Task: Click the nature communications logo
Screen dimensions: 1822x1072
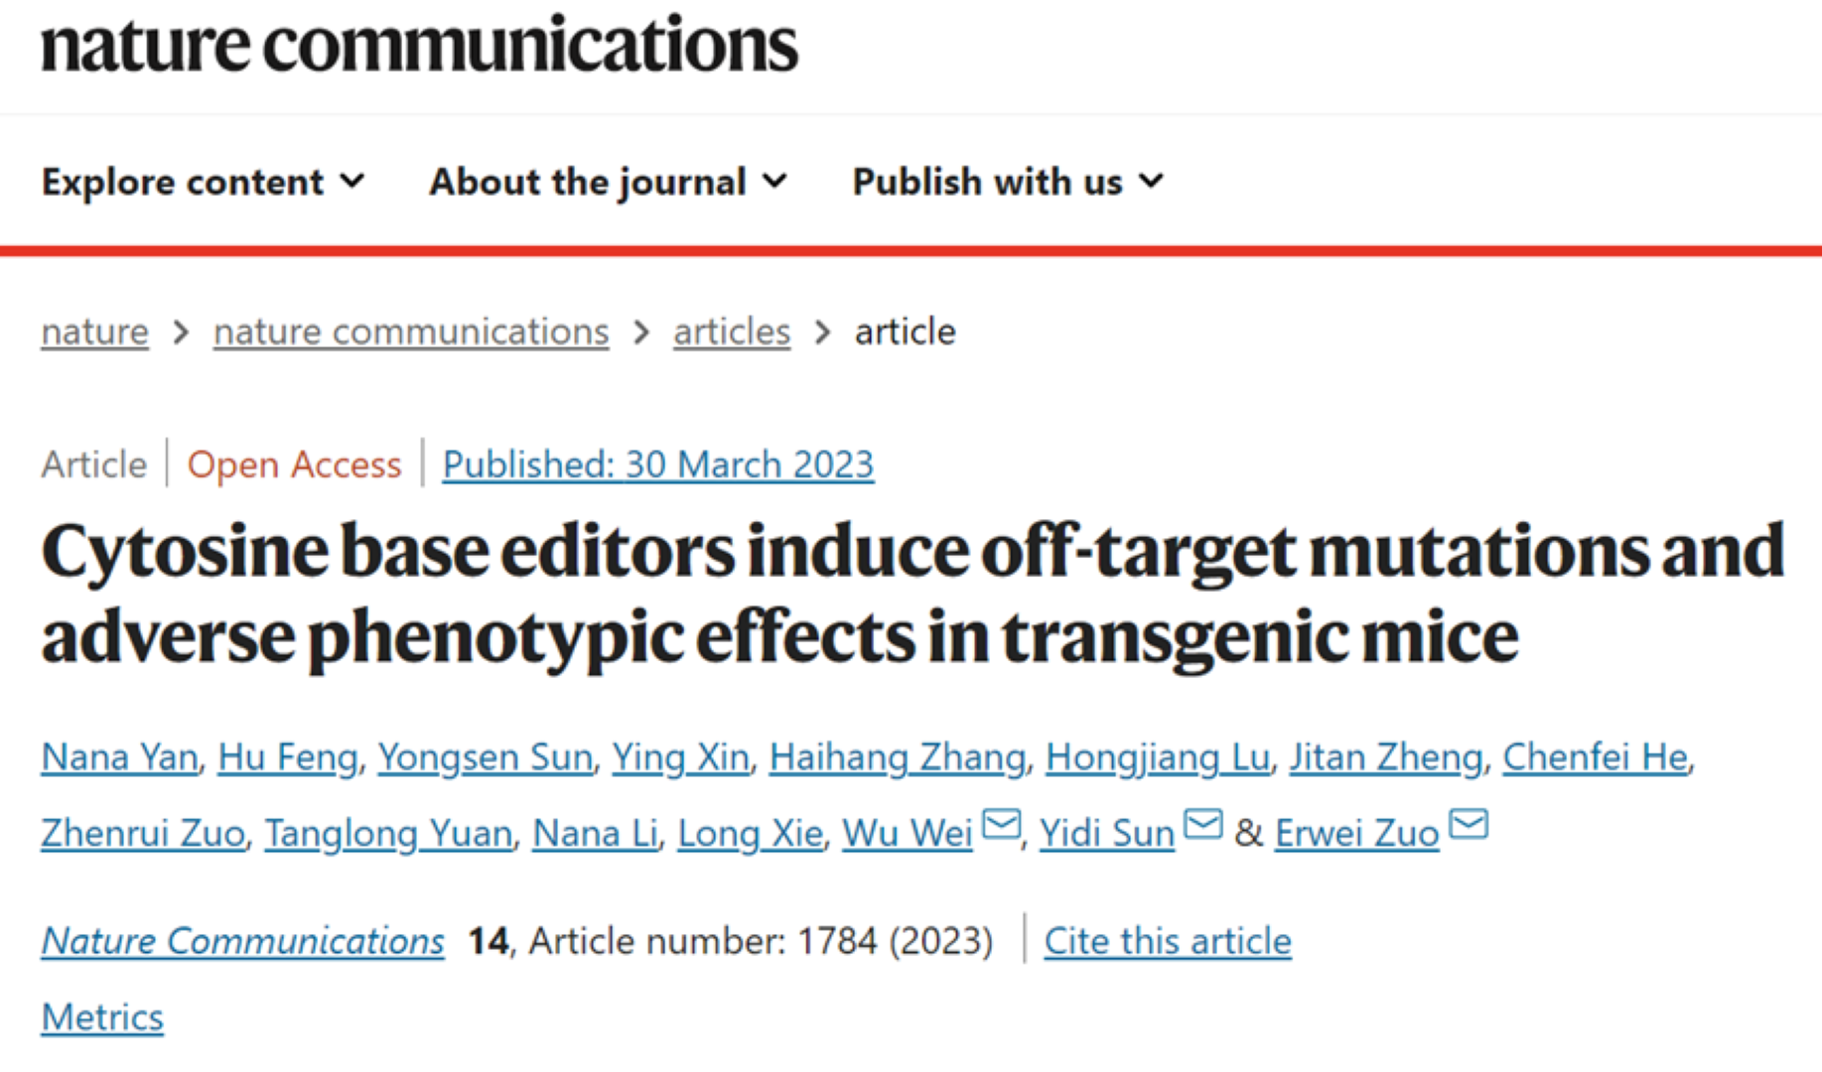Action: click(418, 46)
